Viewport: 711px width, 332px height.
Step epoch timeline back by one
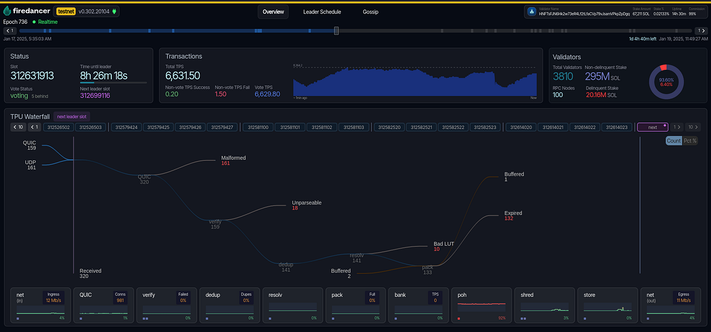point(9,30)
